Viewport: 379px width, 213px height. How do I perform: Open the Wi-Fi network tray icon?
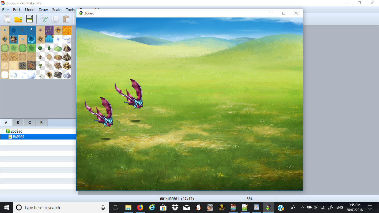coord(323,207)
